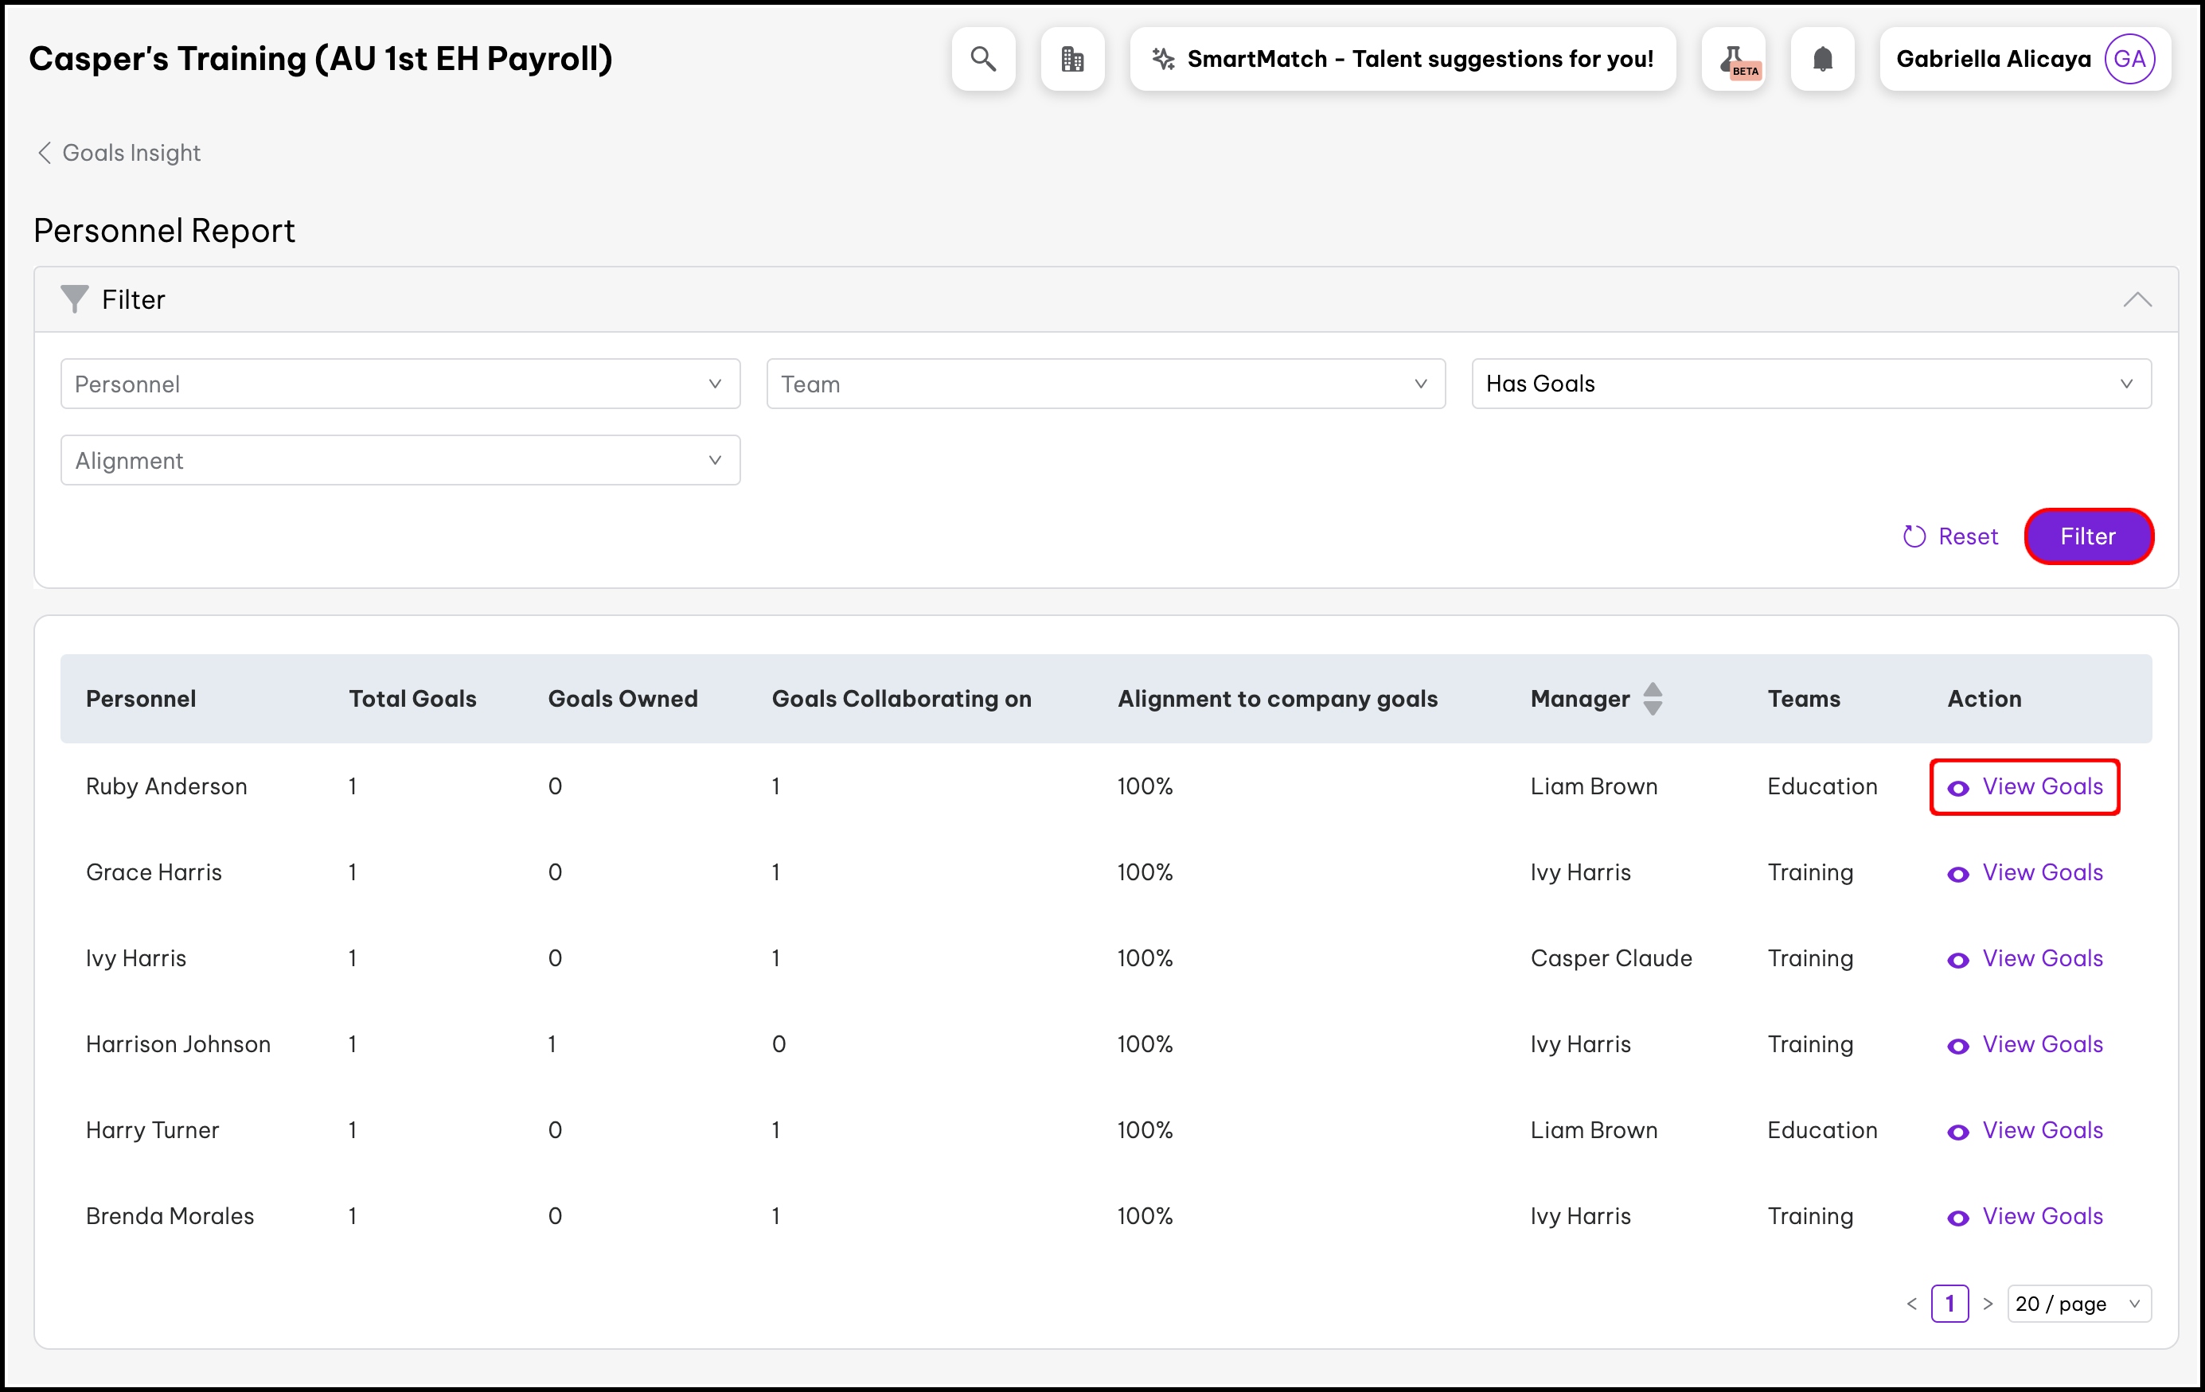Click the GA user avatar

click(x=2129, y=59)
